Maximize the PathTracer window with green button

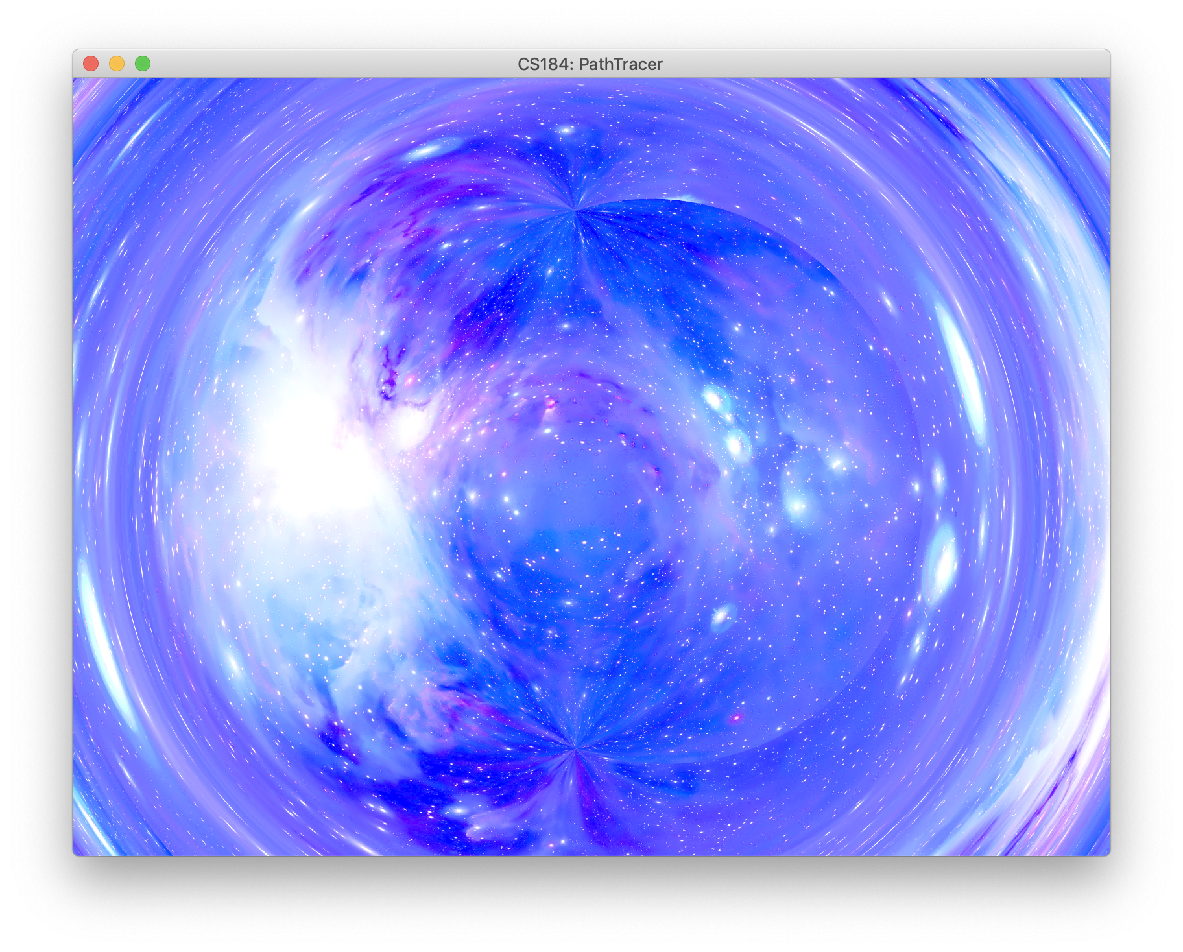point(143,64)
